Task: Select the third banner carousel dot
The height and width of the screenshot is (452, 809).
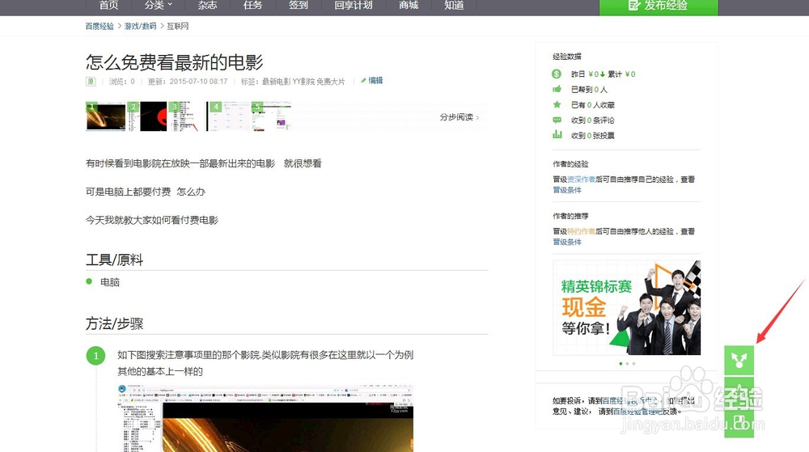Action: [x=633, y=364]
